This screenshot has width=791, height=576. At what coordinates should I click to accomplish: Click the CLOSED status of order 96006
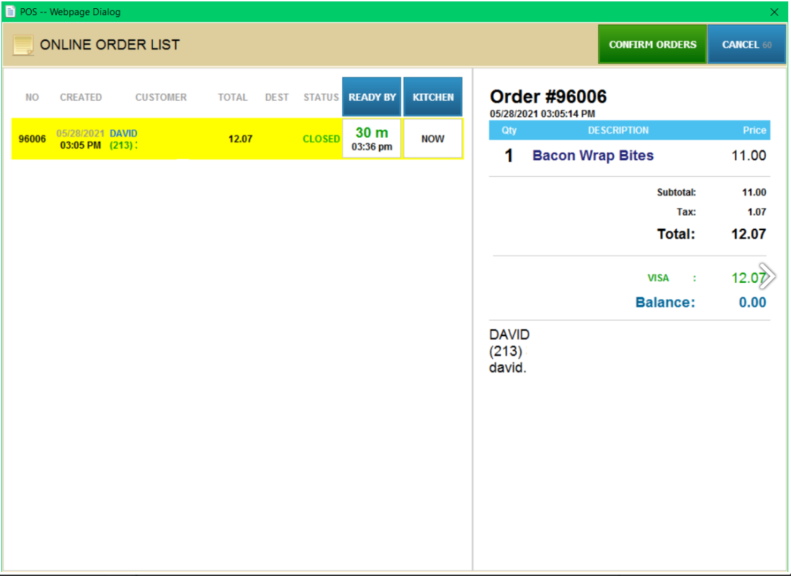tap(321, 139)
